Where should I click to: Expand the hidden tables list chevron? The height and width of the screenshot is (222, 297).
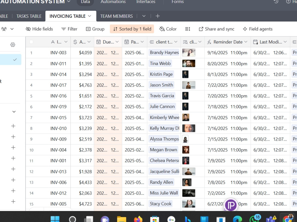click(x=144, y=16)
